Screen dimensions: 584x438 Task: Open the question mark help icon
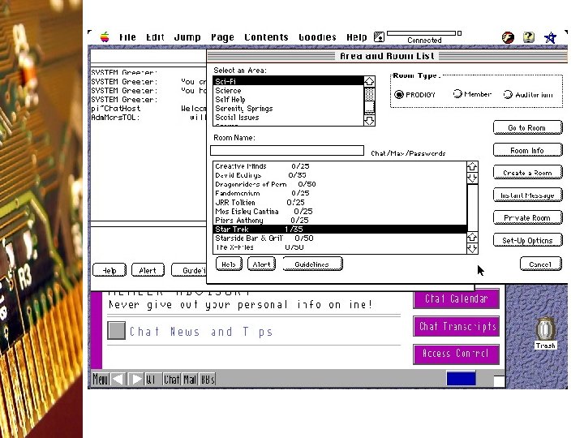tap(529, 36)
